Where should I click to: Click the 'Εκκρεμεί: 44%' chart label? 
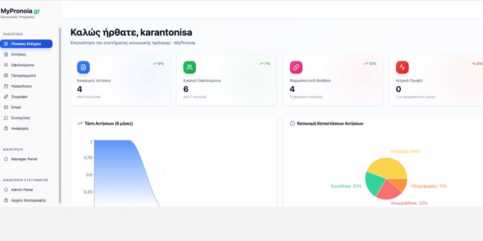tap(405, 151)
